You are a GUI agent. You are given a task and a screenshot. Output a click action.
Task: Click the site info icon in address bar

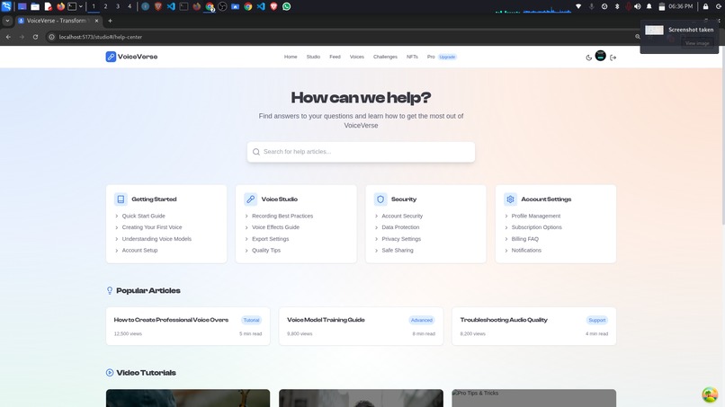pos(51,37)
